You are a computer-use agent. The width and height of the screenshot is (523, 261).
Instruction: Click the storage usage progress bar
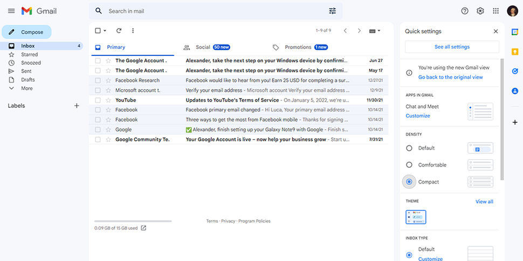click(x=133, y=221)
